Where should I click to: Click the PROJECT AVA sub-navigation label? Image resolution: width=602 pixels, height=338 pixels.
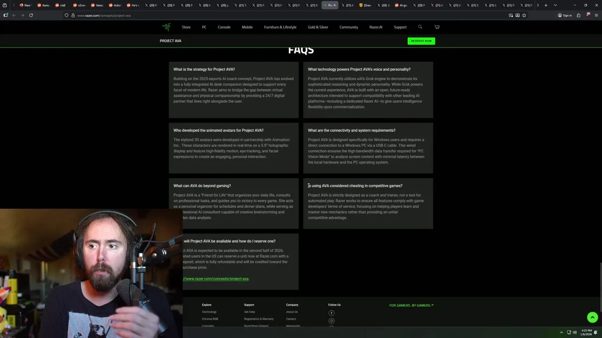(x=170, y=41)
